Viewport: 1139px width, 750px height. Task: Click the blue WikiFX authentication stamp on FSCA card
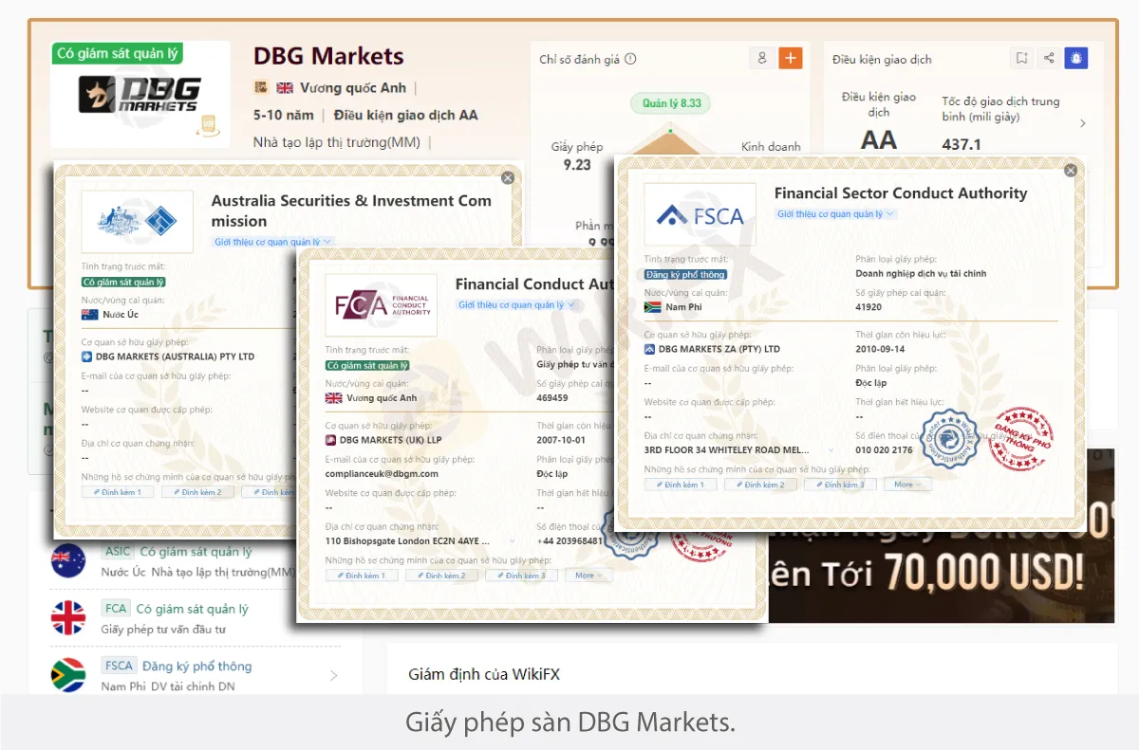point(949,437)
